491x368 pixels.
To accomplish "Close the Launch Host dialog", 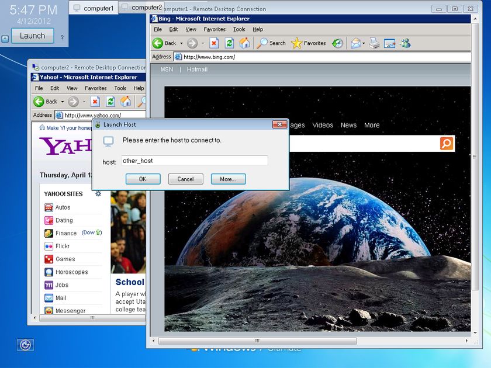I will [279, 124].
